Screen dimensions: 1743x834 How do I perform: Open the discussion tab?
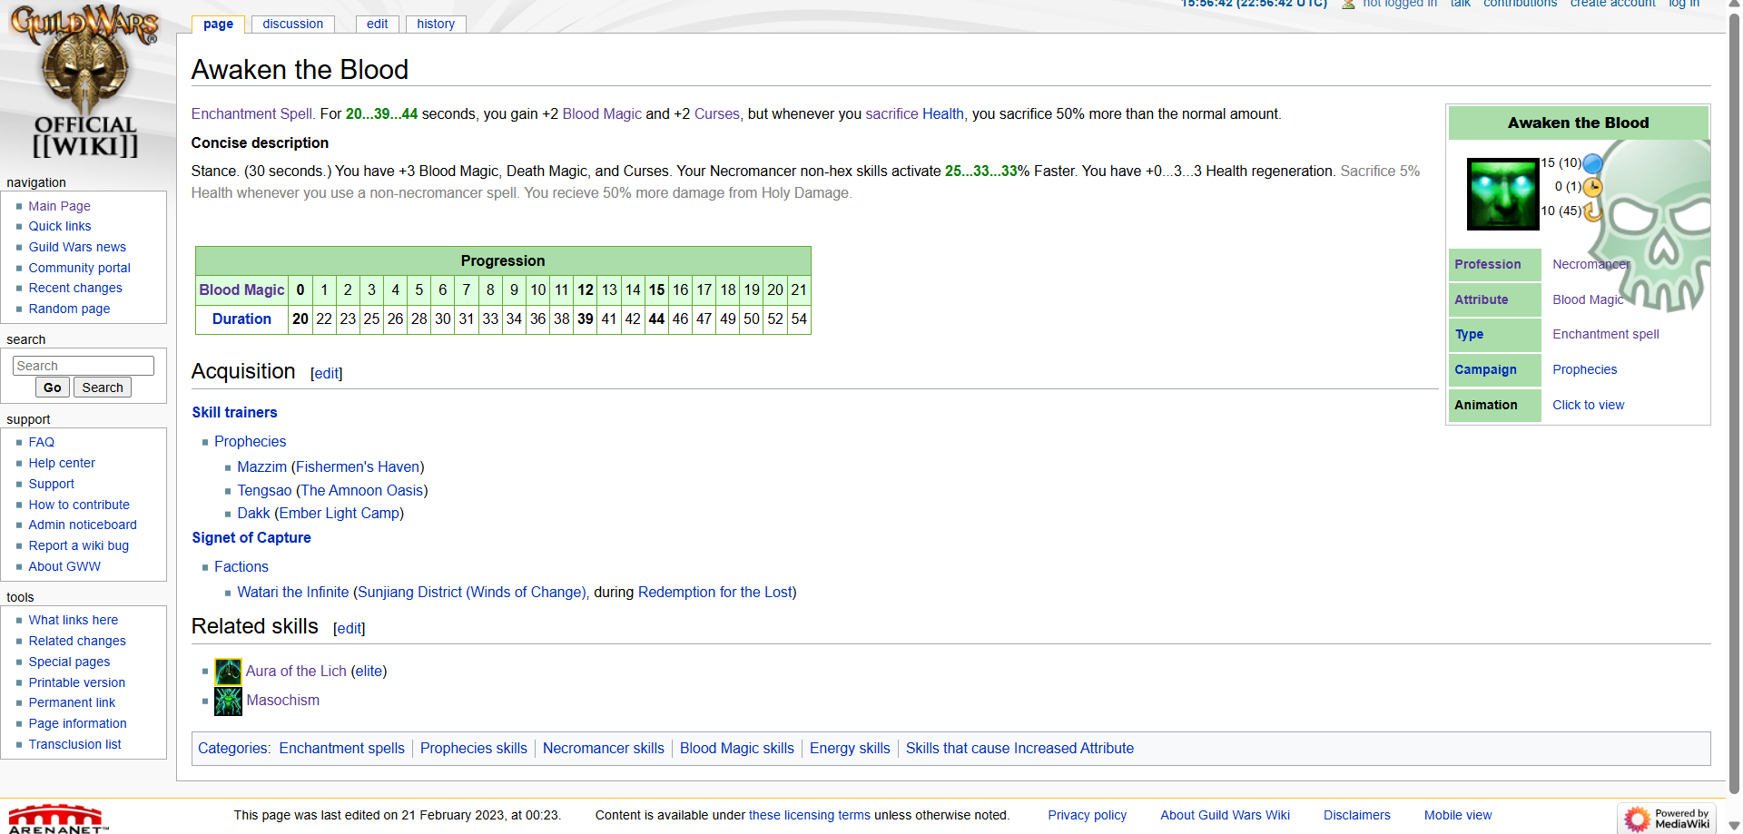click(292, 24)
